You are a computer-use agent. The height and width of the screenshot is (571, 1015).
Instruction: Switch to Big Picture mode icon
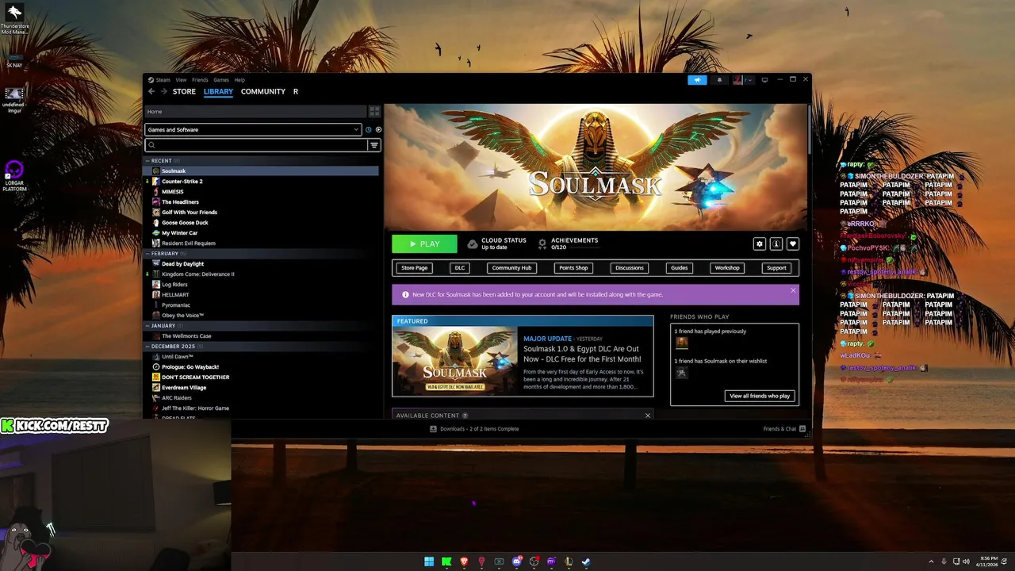tap(764, 79)
